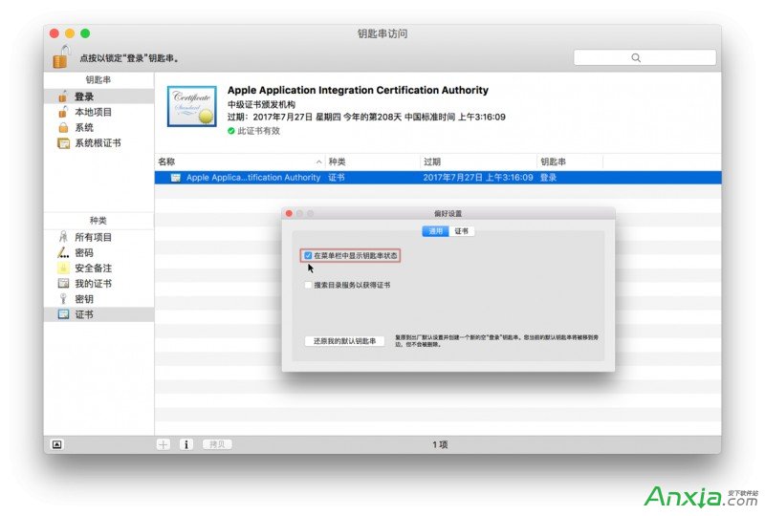Screen dimensions: 765x516
Task: Click the info (i) button in bottom bar
Action: [x=186, y=444]
